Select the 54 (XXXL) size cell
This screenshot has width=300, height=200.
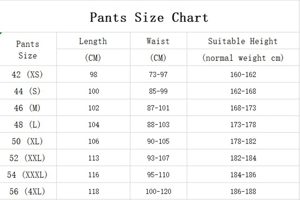[28, 175]
